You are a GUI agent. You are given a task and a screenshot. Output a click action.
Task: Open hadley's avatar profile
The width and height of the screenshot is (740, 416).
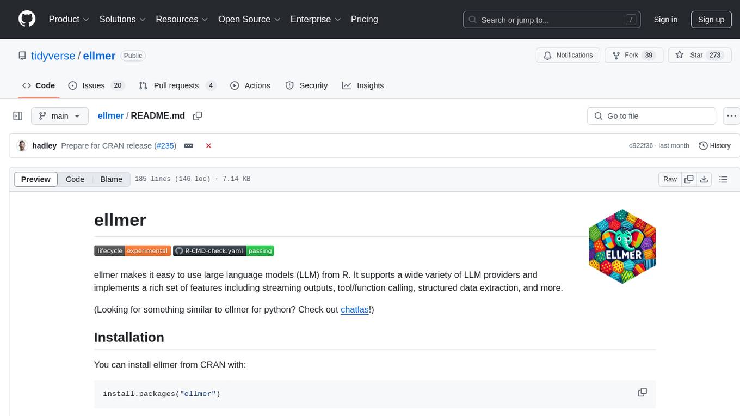(x=22, y=145)
